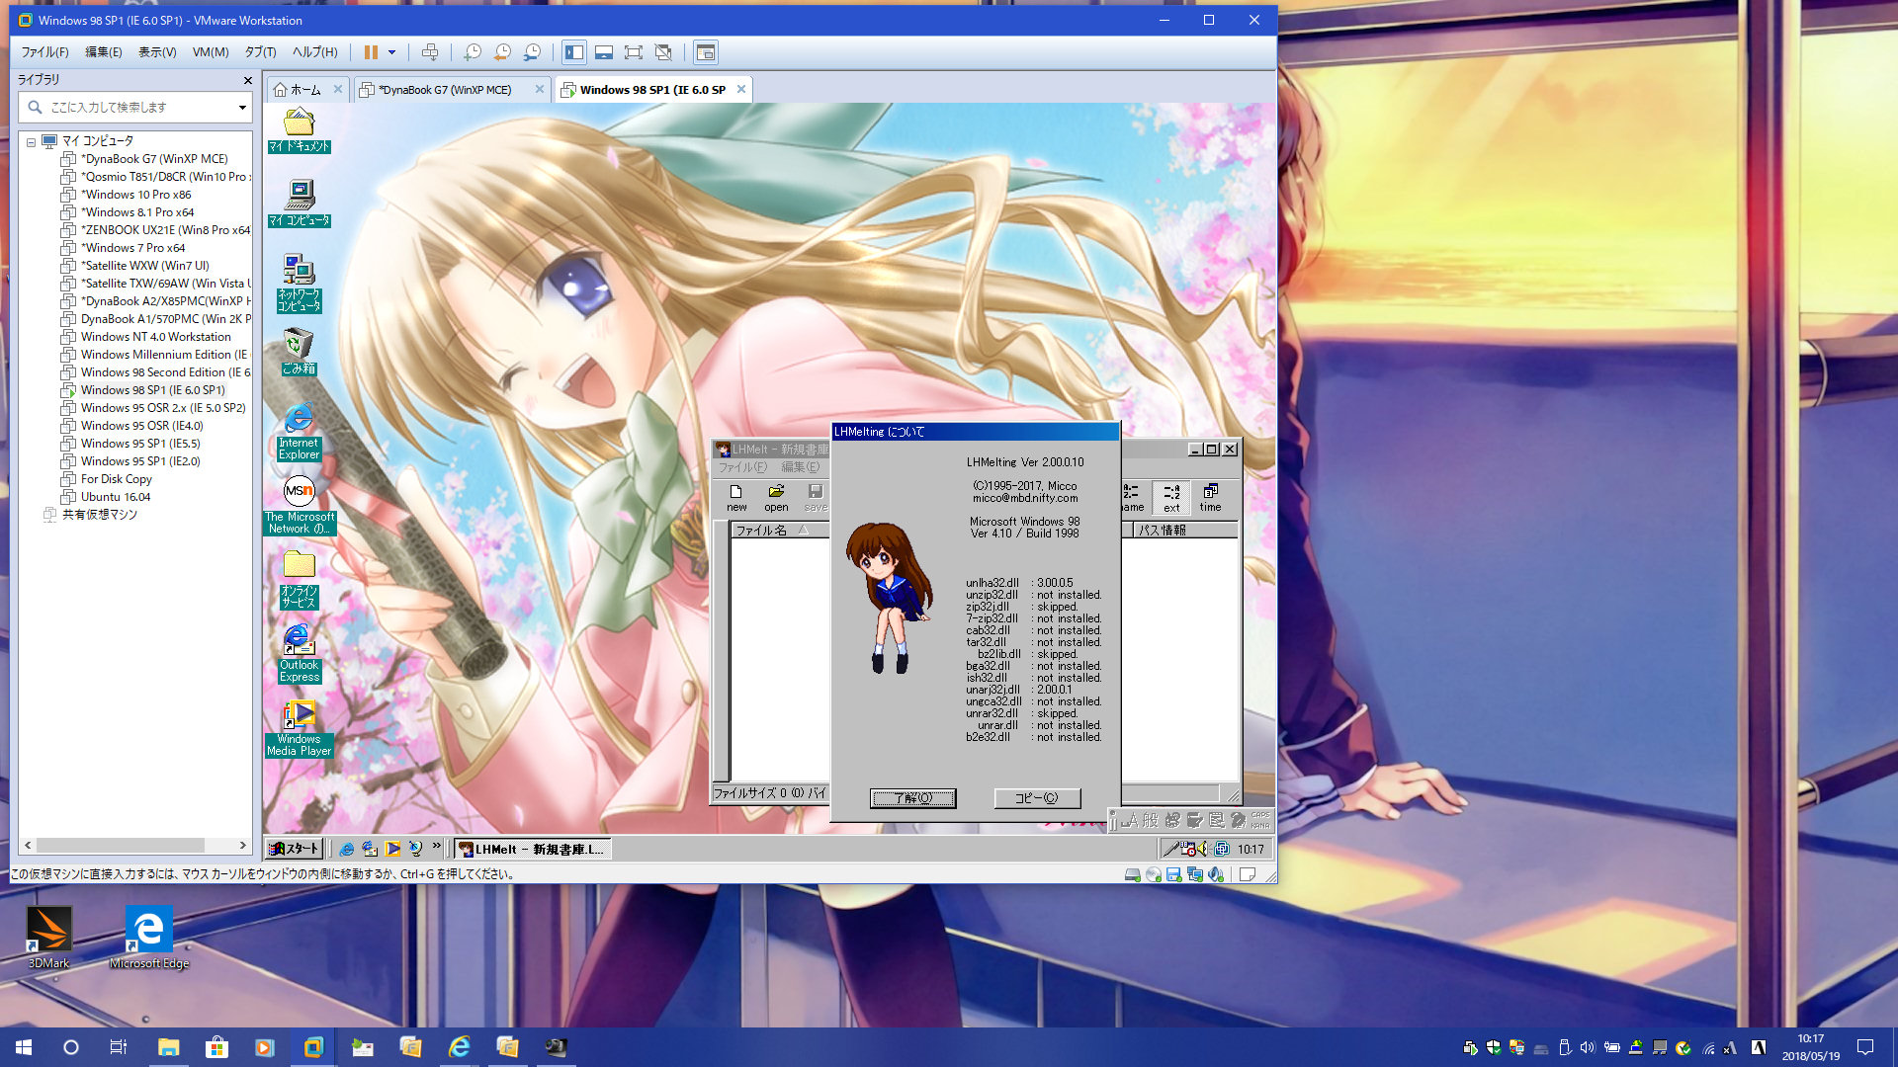Click the library horizontal scrollbar right arrow
Image resolution: width=1898 pixels, height=1067 pixels.
[x=243, y=846]
